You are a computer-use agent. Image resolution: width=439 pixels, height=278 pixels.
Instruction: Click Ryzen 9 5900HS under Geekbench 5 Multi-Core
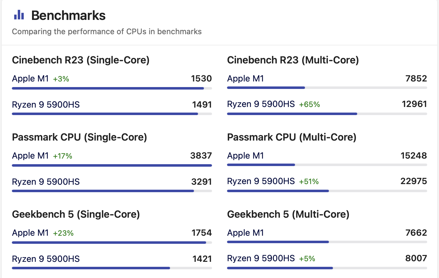point(261,258)
